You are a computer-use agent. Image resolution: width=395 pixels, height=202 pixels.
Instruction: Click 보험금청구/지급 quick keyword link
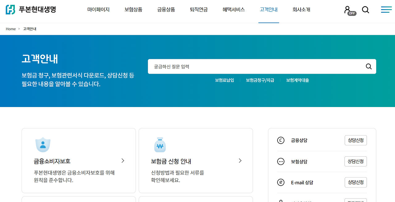pos(260,80)
